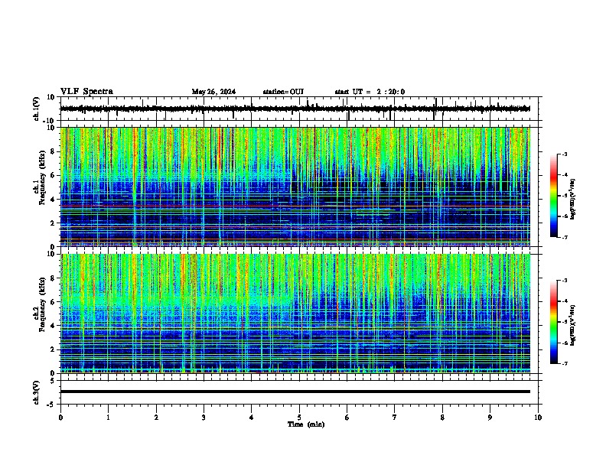Click the ch.1 spectrogram color scale bar
606x468 pixels.
tap(554, 196)
